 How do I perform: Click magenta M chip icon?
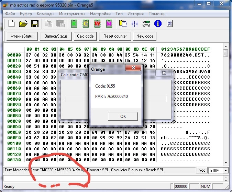pyautogui.click(x=109, y=23)
